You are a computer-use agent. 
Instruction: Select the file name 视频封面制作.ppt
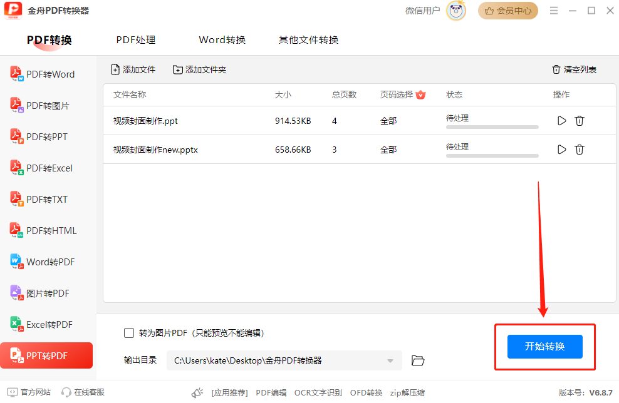(x=145, y=121)
